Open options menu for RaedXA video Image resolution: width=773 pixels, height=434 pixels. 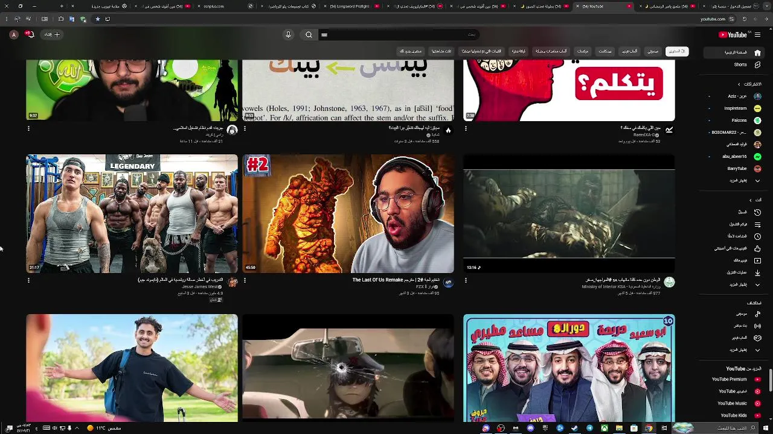466,128
